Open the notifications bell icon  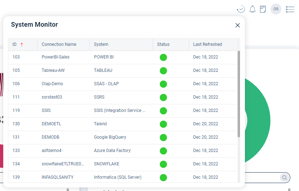coord(252,9)
